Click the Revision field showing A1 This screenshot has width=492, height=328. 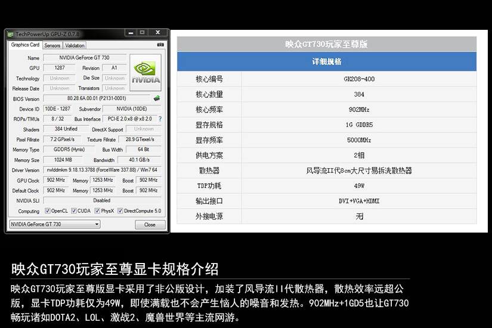[115, 68]
